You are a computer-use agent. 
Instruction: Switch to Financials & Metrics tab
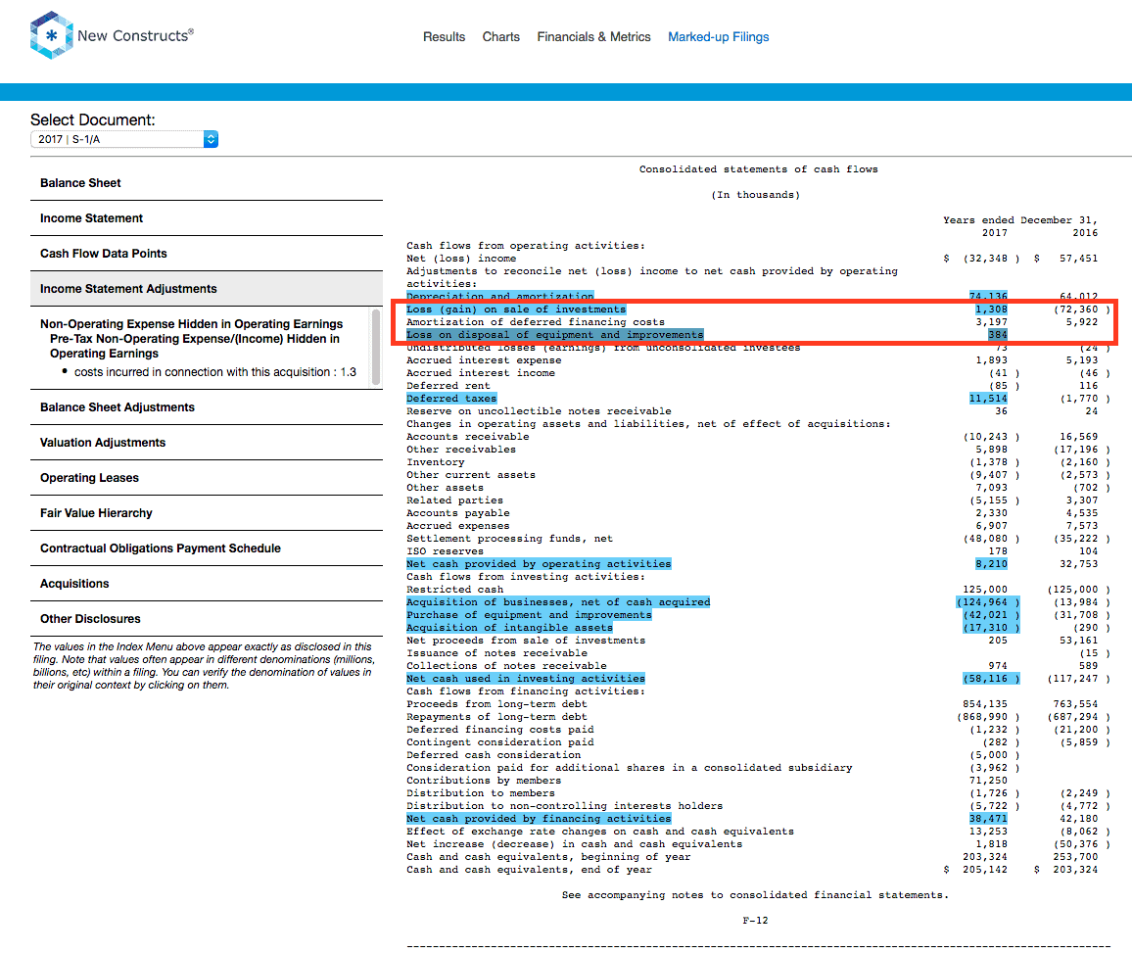(593, 37)
